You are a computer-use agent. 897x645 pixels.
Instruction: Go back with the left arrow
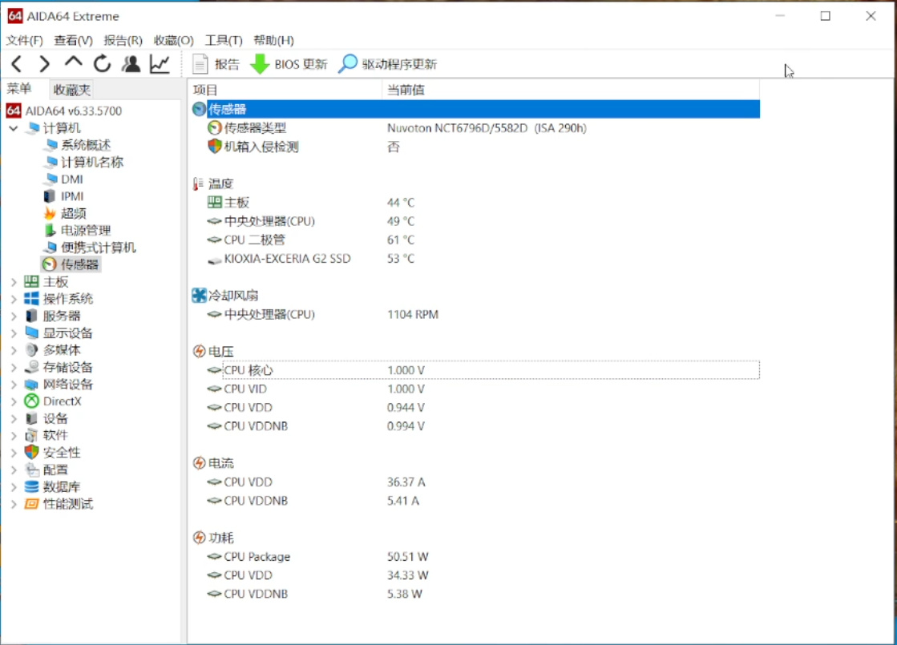17,64
